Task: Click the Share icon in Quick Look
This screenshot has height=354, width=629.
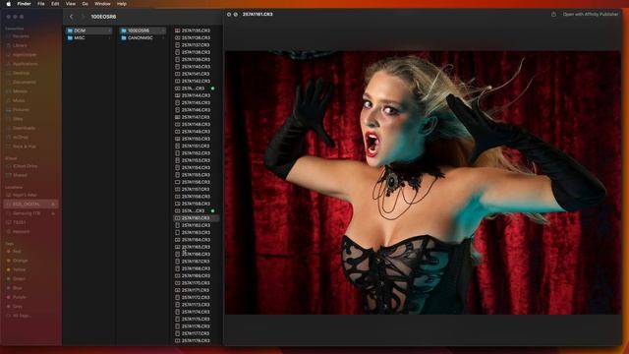Action: pos(553,14)
